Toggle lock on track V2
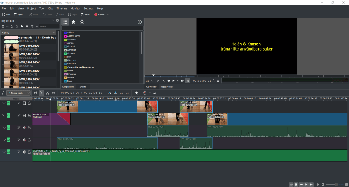 click(29, 103)
